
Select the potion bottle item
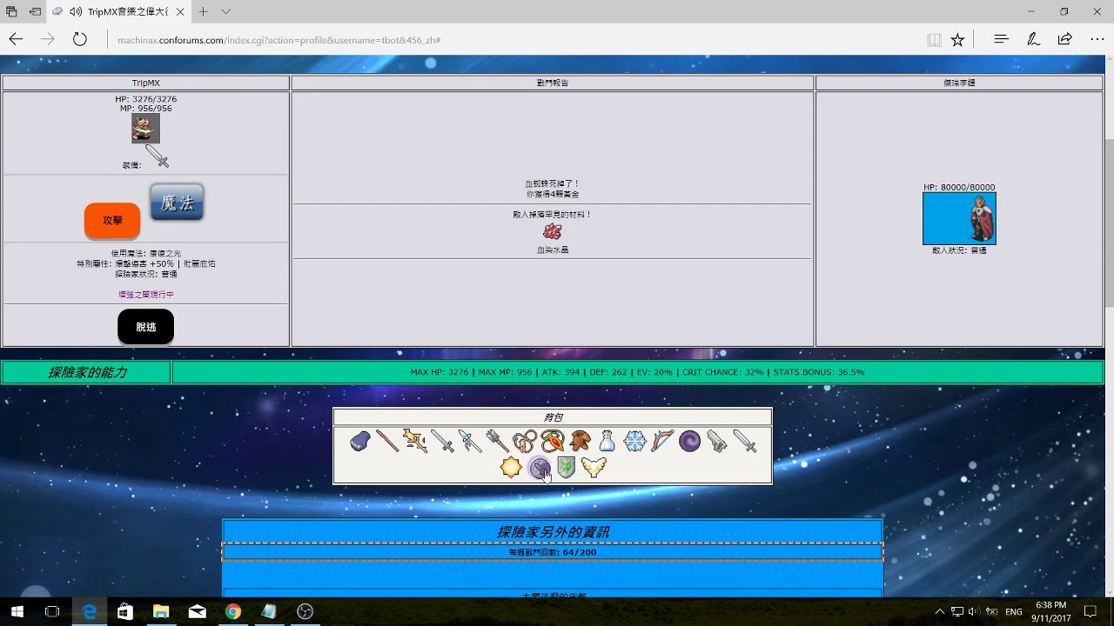pos(607,442)
